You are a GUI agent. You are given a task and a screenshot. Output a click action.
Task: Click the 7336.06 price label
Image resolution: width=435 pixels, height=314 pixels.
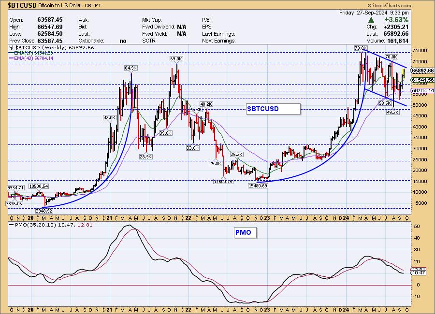[14, 203]
